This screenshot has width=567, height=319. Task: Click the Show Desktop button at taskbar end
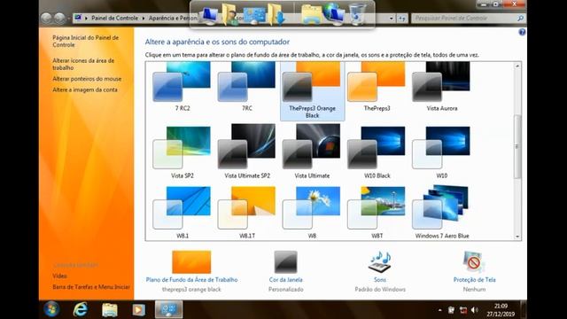coord(524,309)
